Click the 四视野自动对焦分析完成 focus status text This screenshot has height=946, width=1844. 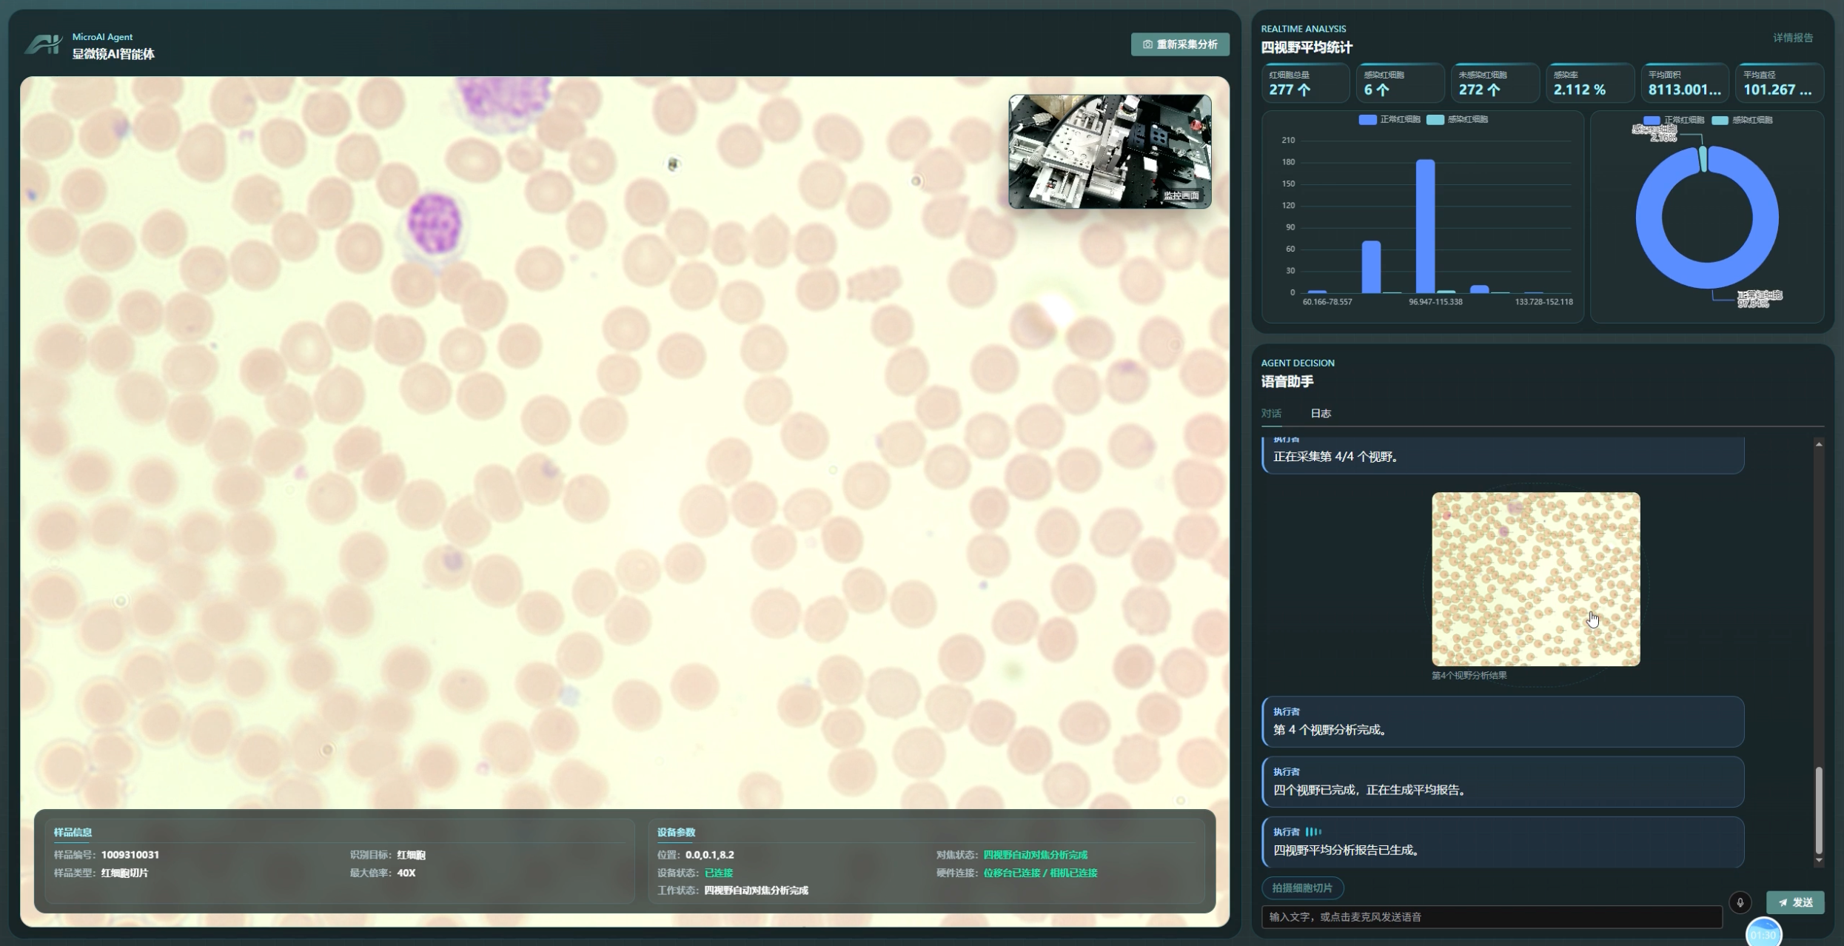1035,854
